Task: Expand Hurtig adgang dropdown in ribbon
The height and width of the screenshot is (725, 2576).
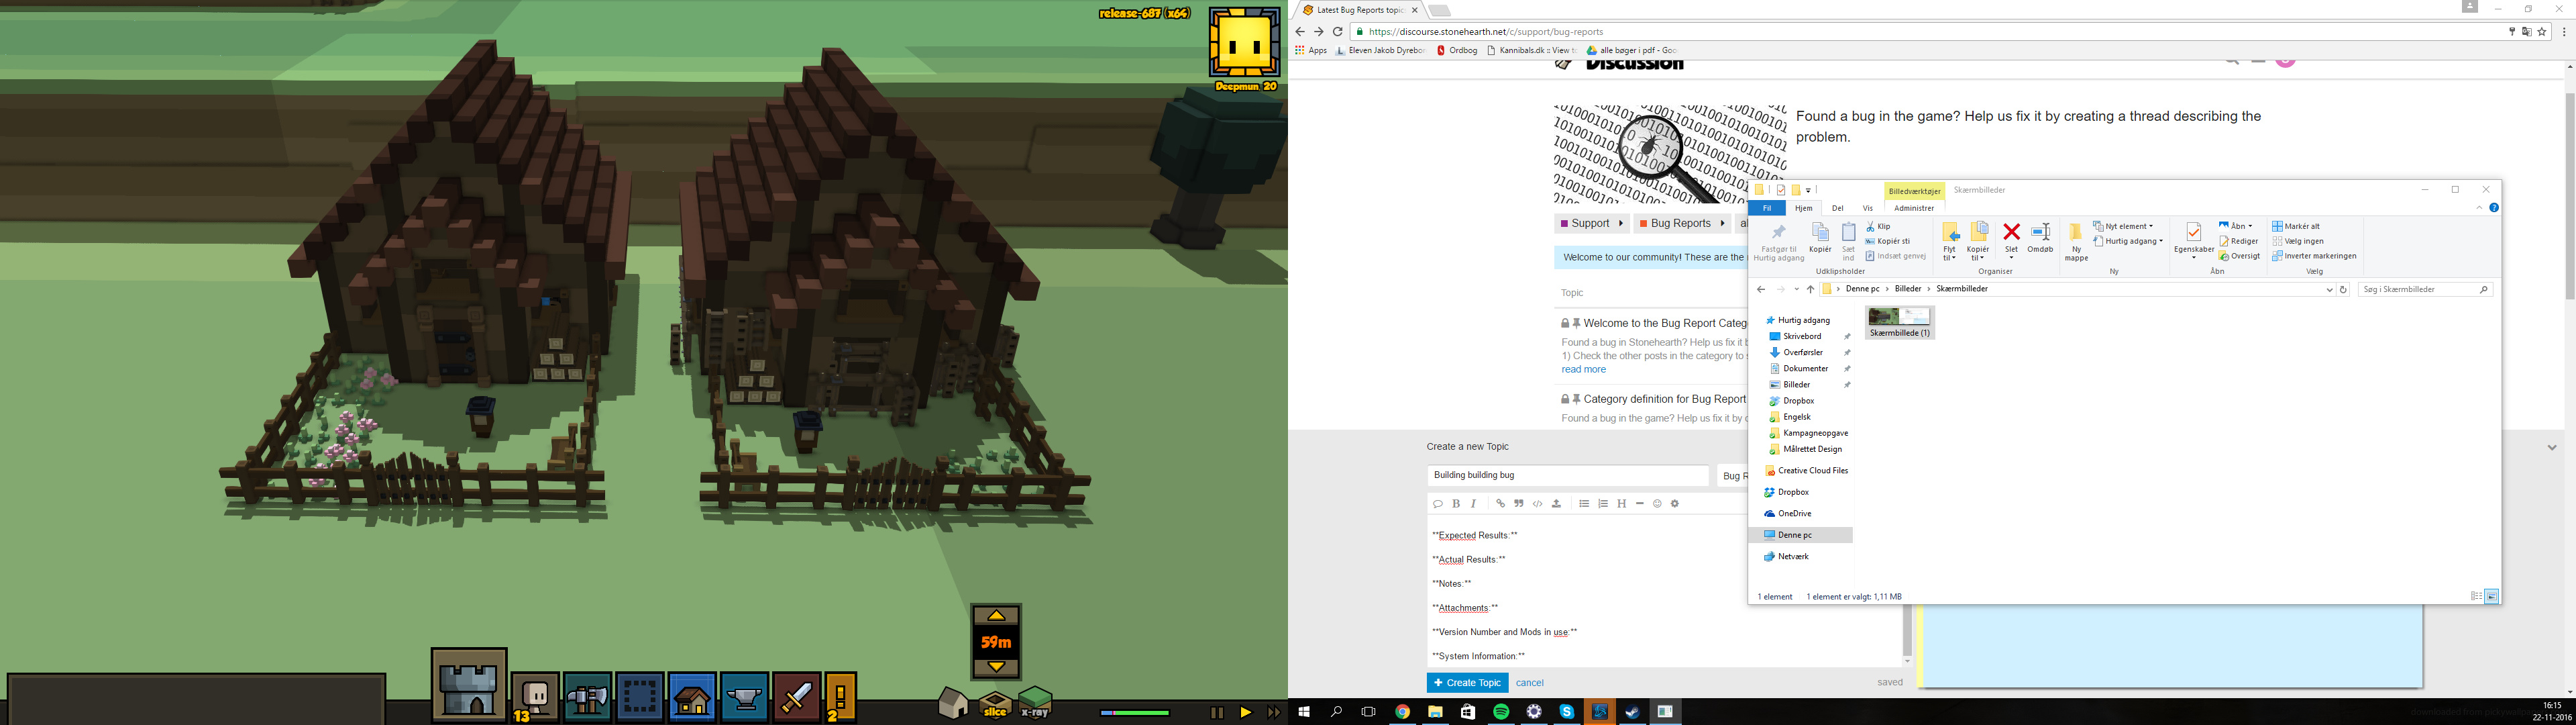Action: point(2128,242)
